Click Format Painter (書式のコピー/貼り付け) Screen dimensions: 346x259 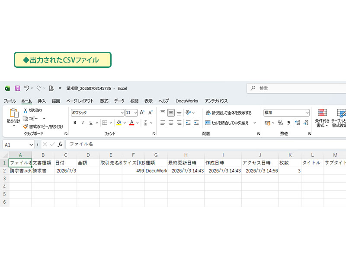point(43,126)
